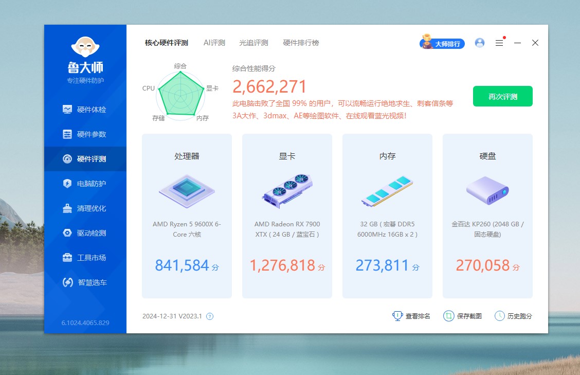
Task: Click the 再次评测 button
Action: [503, 96]
